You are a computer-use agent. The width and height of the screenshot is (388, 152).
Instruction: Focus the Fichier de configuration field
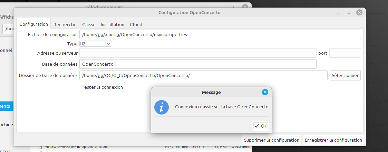coord(220,34)
